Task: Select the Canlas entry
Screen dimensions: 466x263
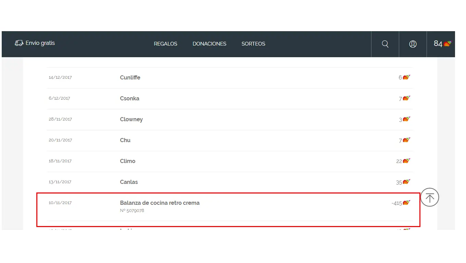Action: click(129, 182)
